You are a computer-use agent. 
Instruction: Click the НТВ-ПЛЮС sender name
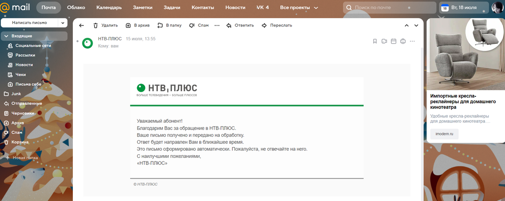pyautogui.click(x=110, y=39)
